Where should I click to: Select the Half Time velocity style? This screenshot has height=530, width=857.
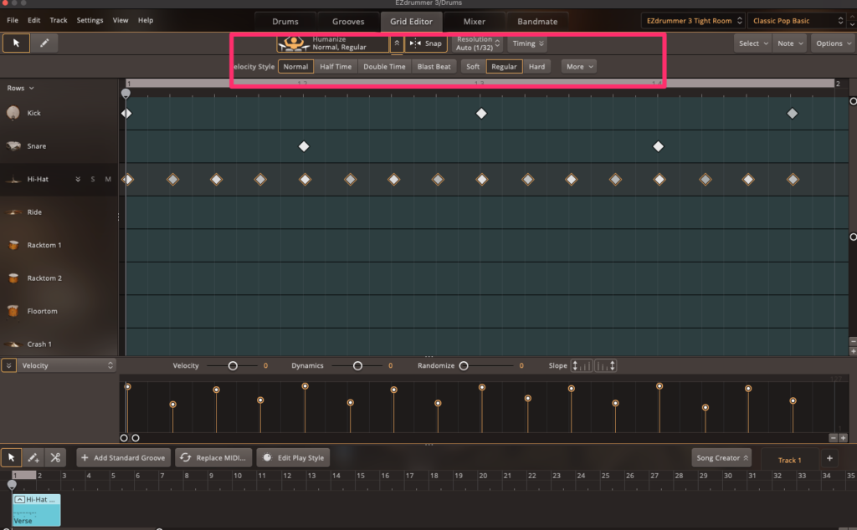336,67
